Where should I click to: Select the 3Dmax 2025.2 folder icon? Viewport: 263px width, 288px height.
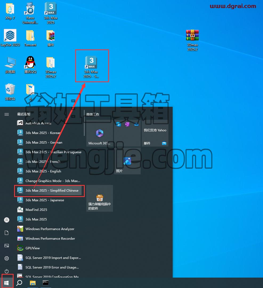point(51,67)
